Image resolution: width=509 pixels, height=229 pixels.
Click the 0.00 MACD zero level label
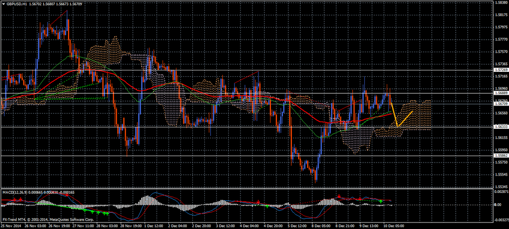[498, 205]
